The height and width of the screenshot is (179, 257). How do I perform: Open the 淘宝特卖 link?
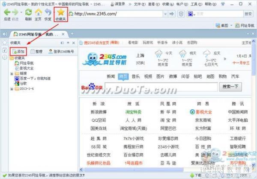click(x=133, y=112)
